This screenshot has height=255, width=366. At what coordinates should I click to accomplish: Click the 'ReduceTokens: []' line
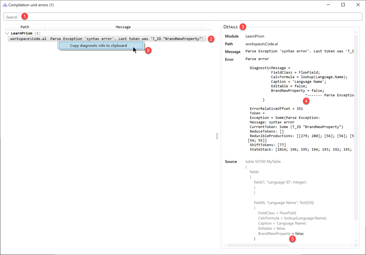click(267, 131)
